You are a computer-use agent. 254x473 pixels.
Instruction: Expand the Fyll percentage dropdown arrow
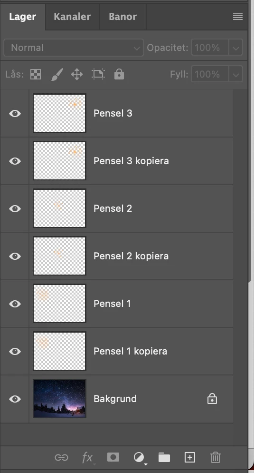tap(235, 74)
